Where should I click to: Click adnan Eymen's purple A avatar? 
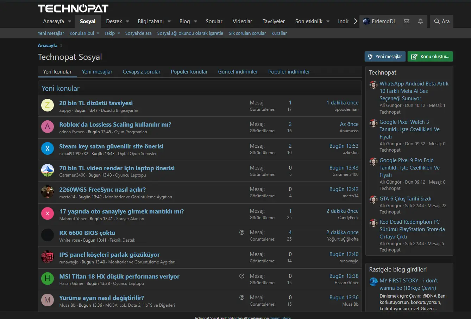pyautogui.click(x=48, y=127)
